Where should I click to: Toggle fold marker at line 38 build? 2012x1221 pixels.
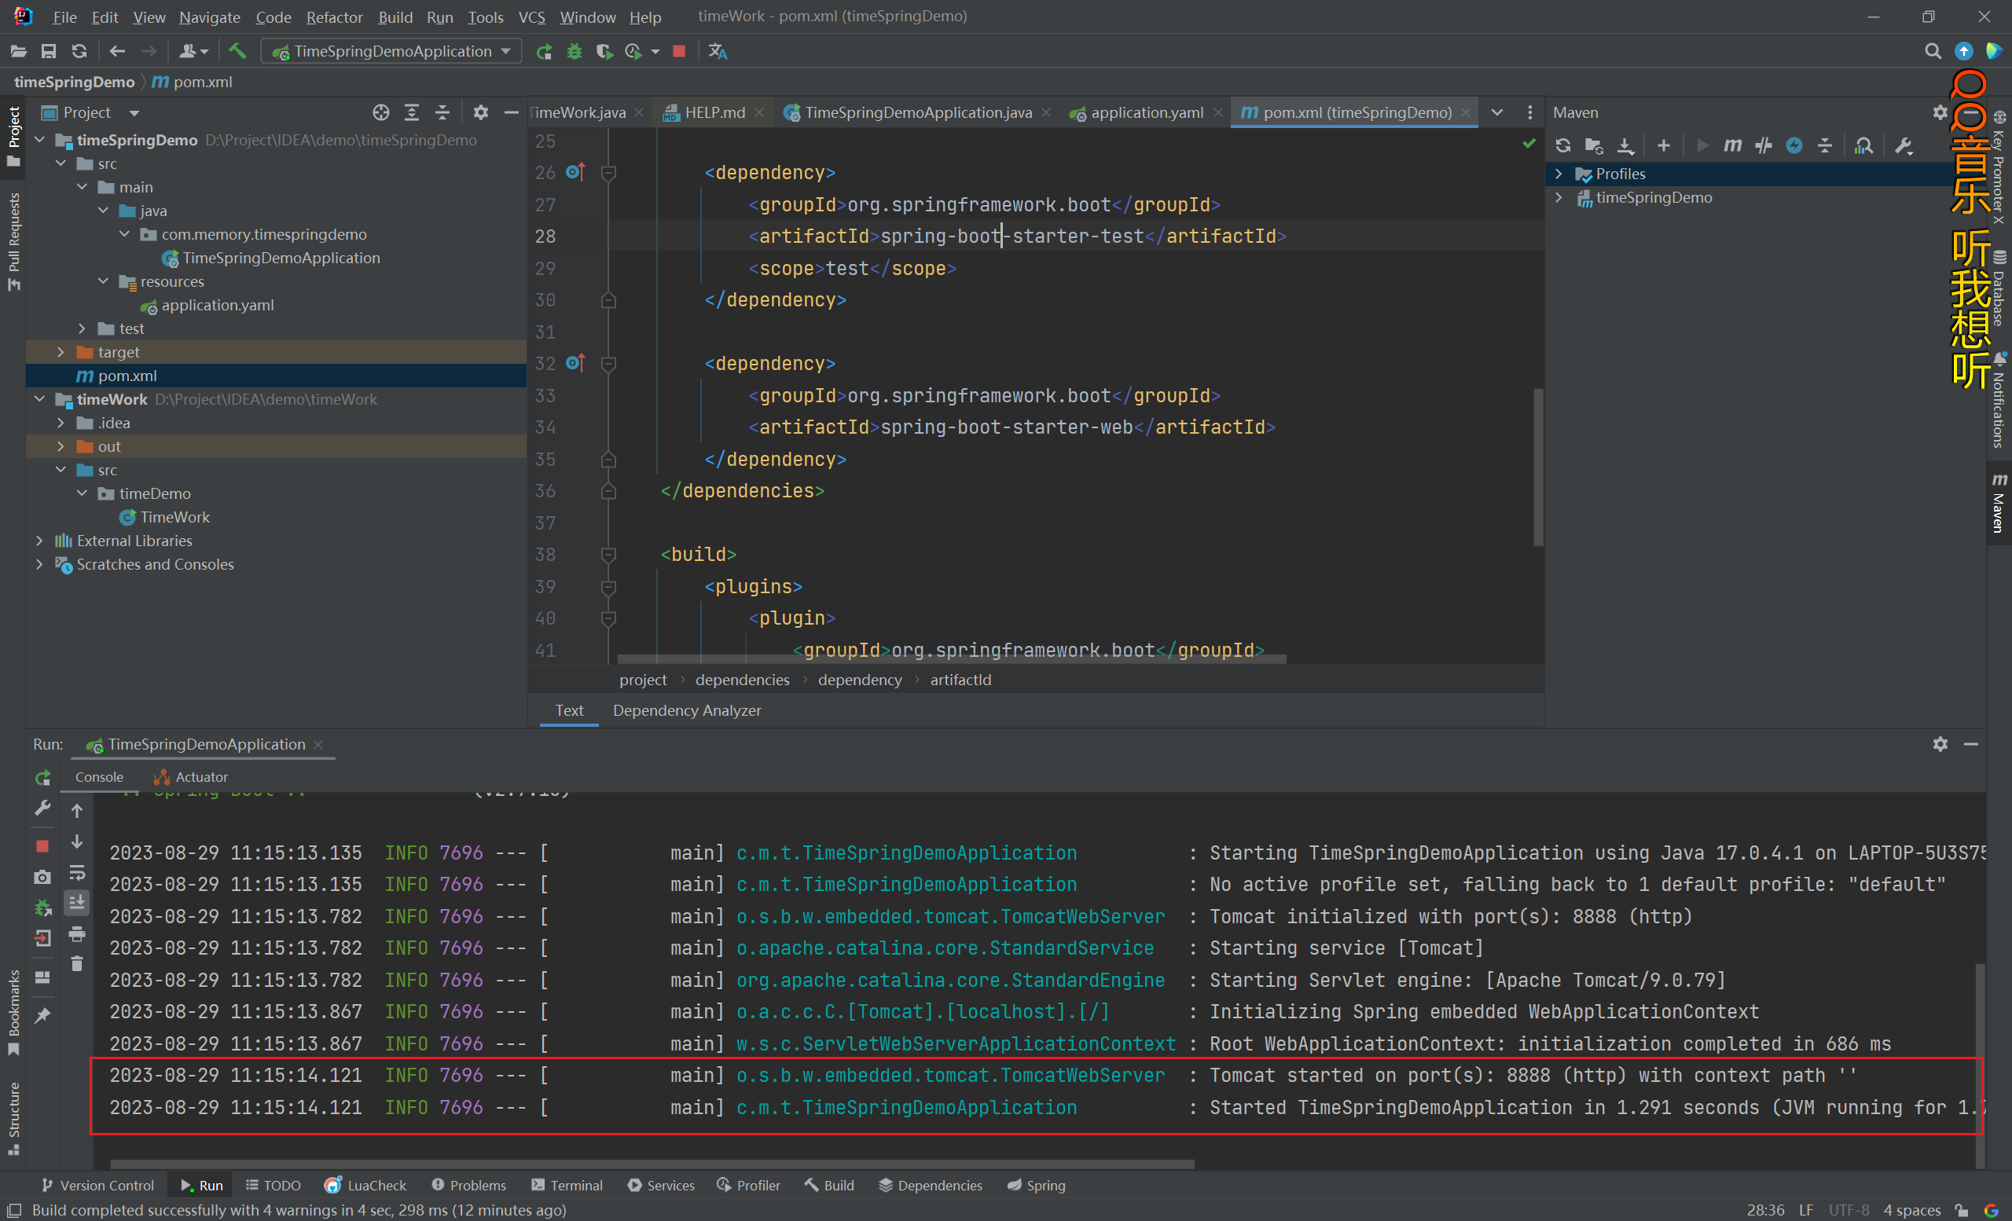pos(608,554)
